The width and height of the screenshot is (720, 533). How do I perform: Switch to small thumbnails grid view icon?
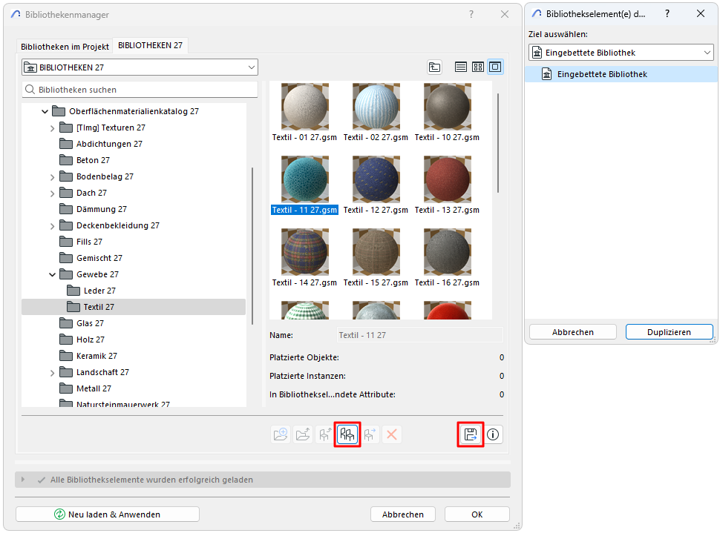tap(477, 67)
